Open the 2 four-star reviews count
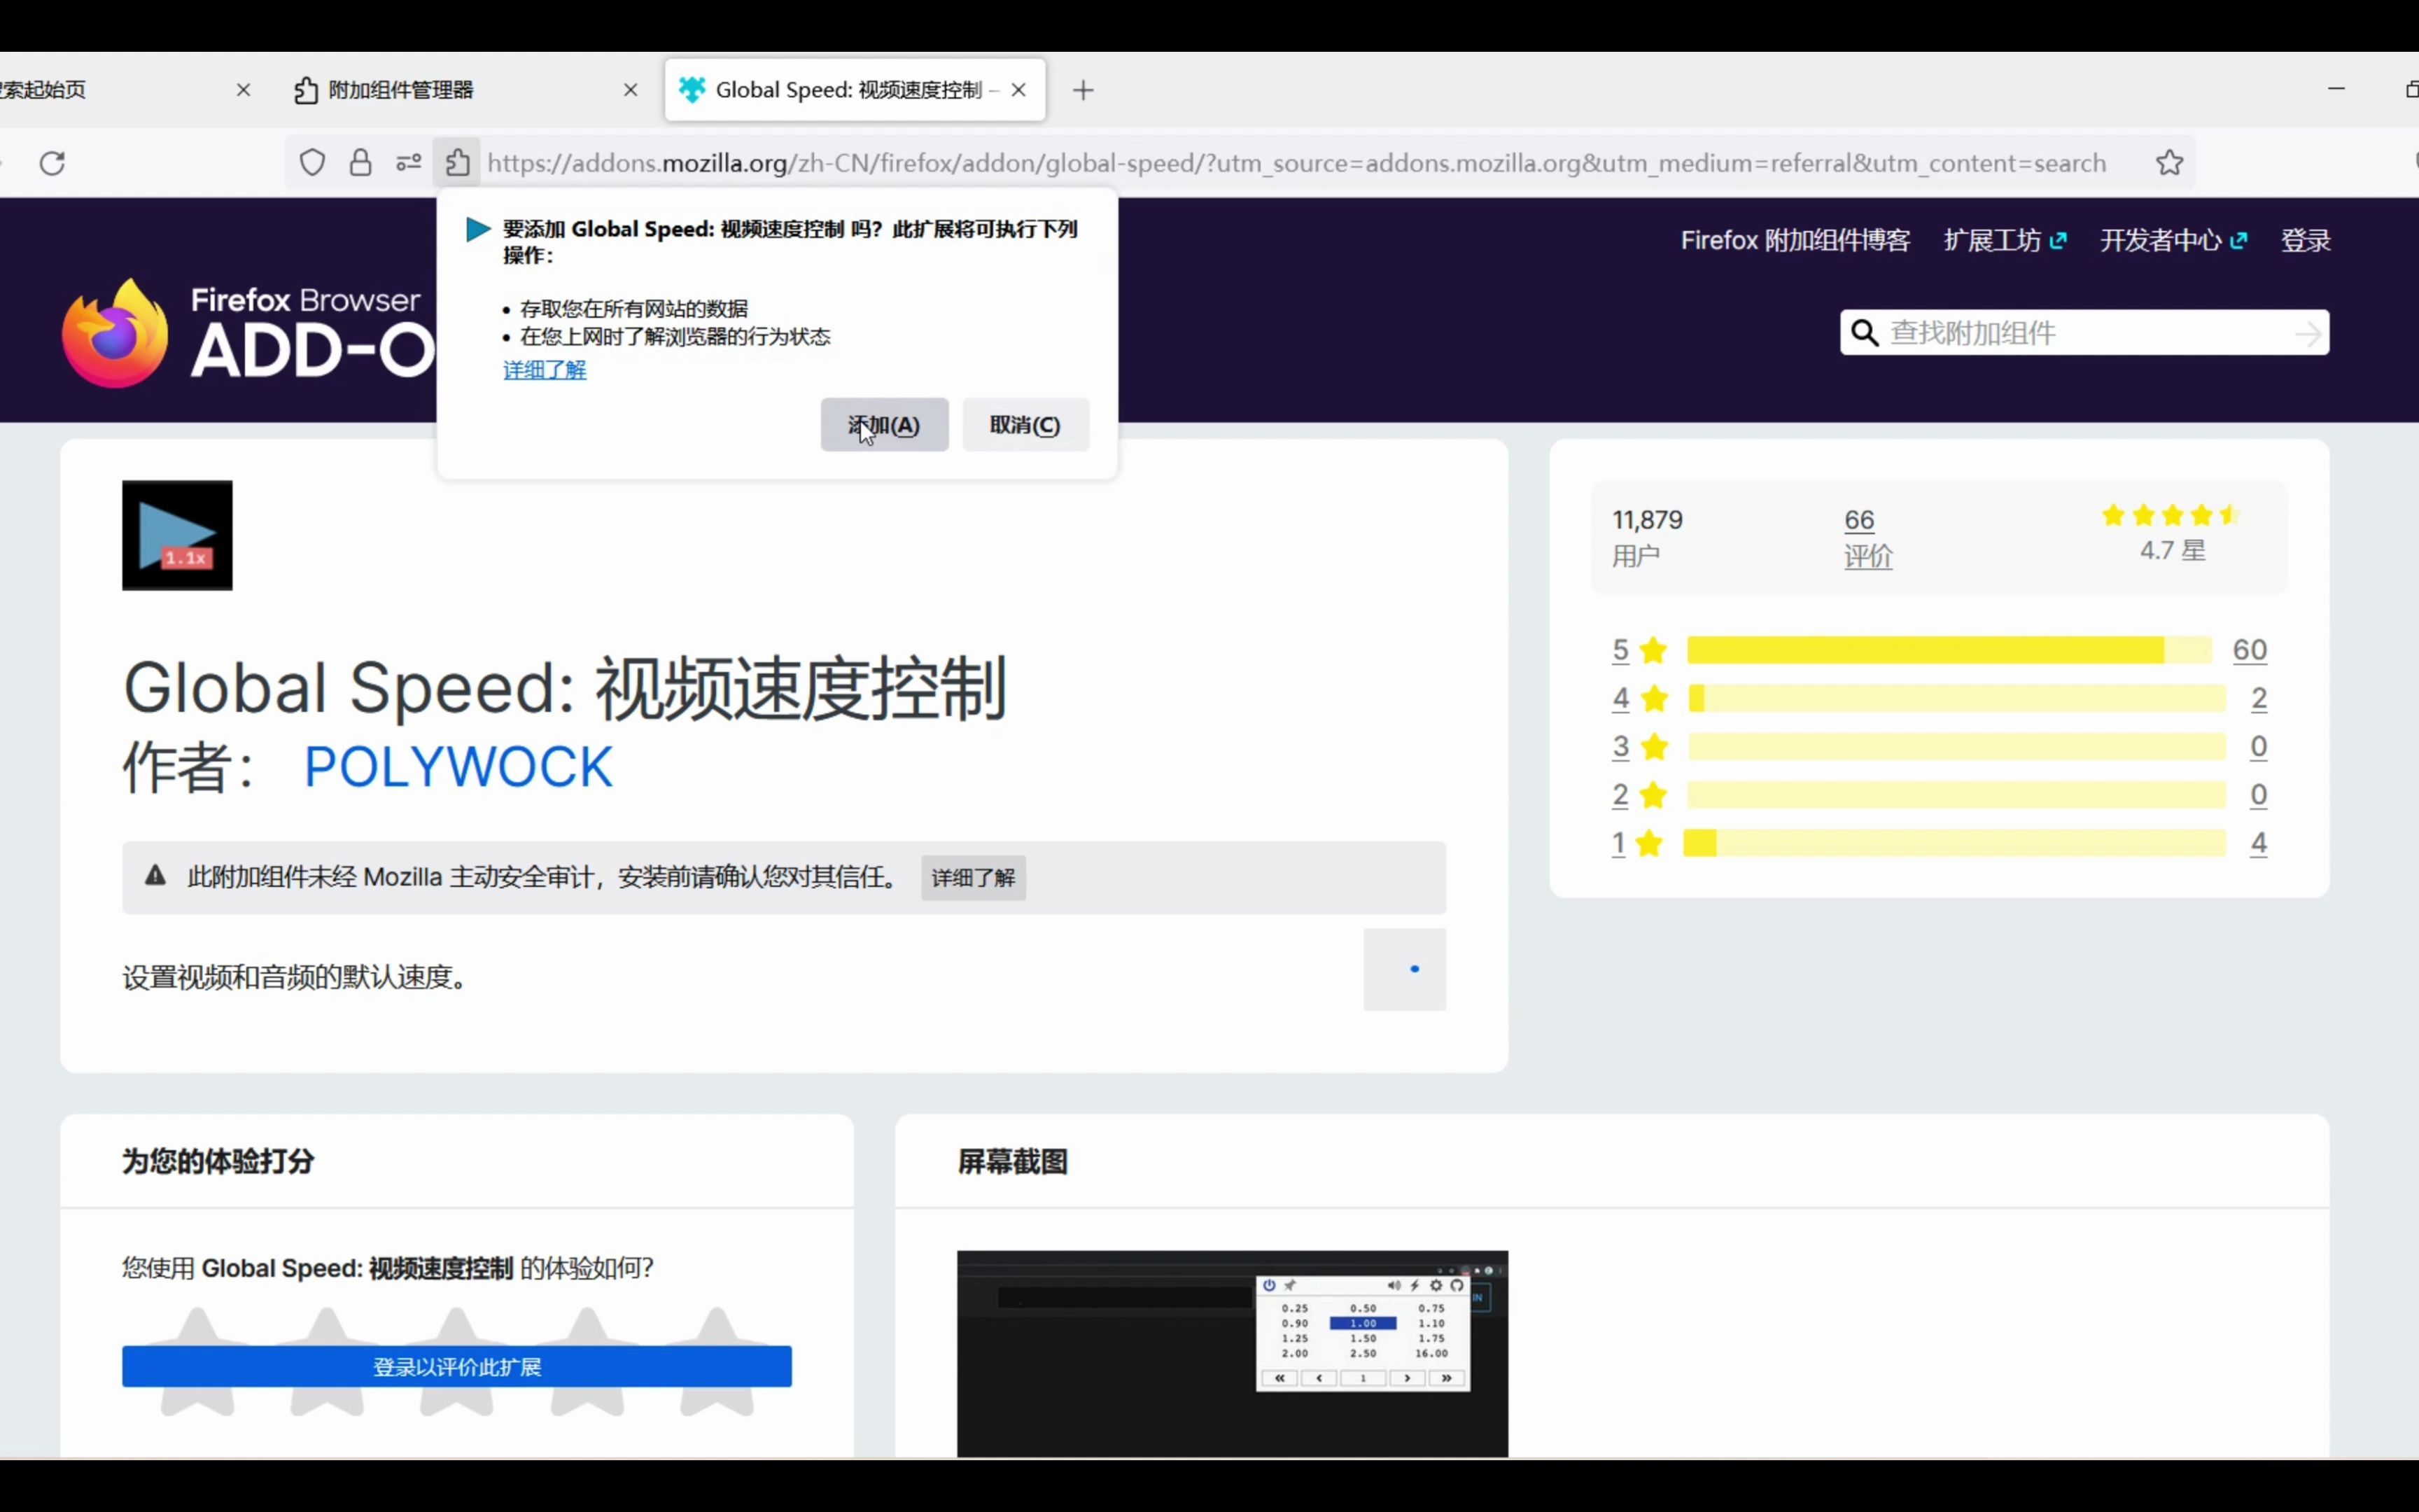The height and width of the screenshot is (1512, 2419). coord(2258,698)
